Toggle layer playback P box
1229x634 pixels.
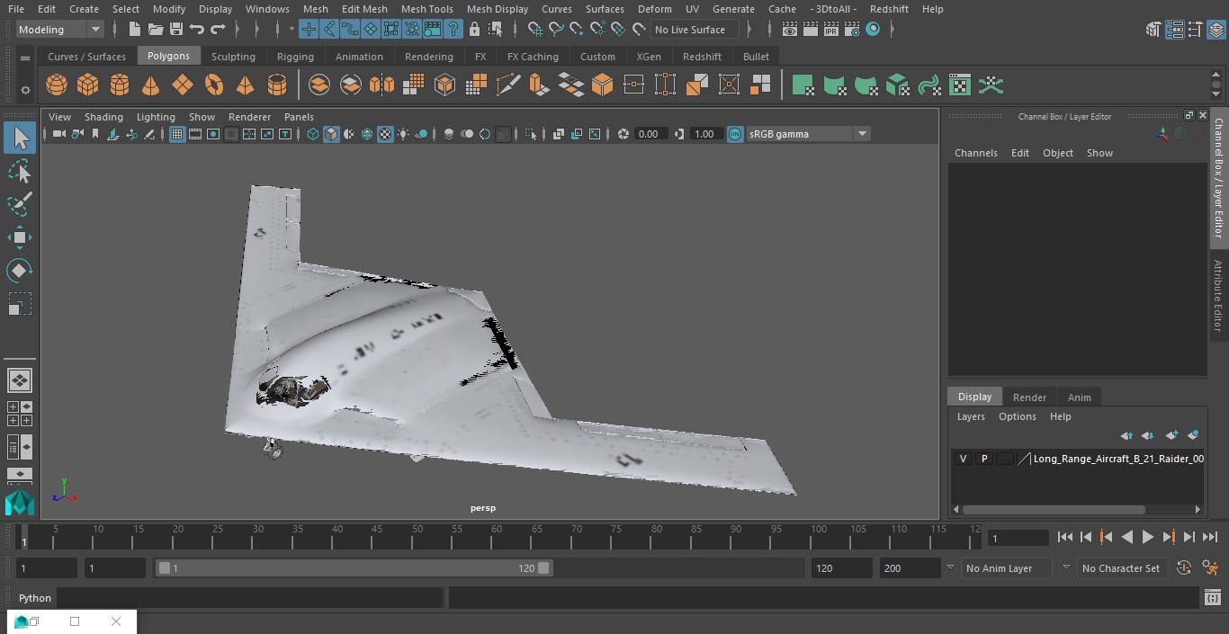tap(983, 459)
